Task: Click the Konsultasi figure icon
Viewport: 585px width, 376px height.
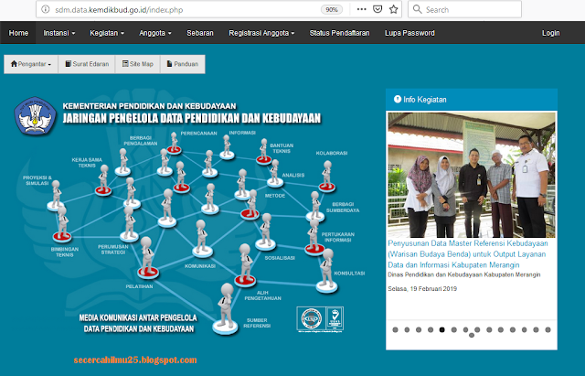Action: tap(327, 271)
